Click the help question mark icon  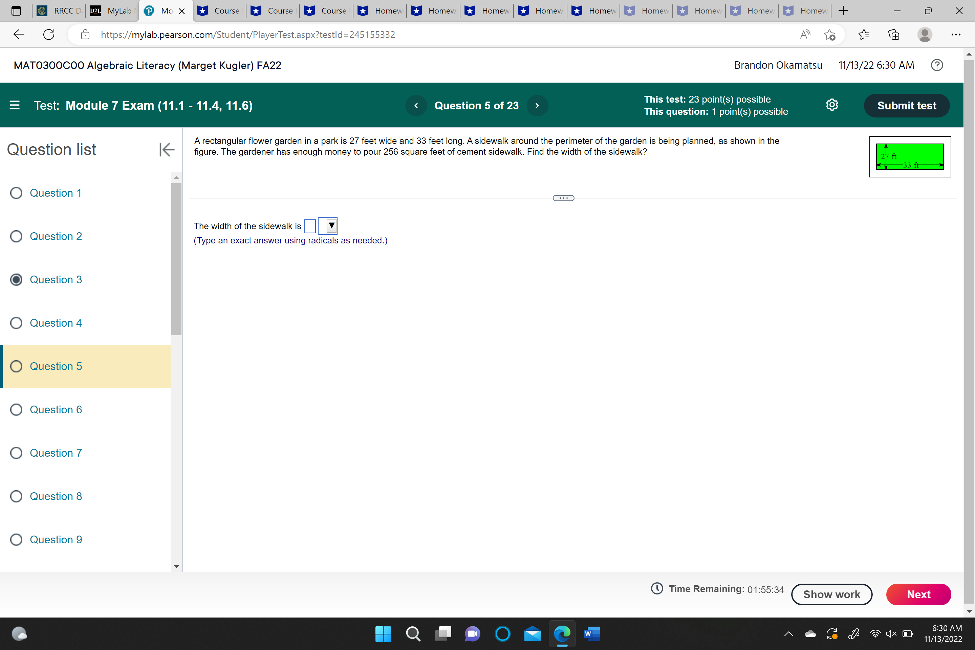[937, 65]
